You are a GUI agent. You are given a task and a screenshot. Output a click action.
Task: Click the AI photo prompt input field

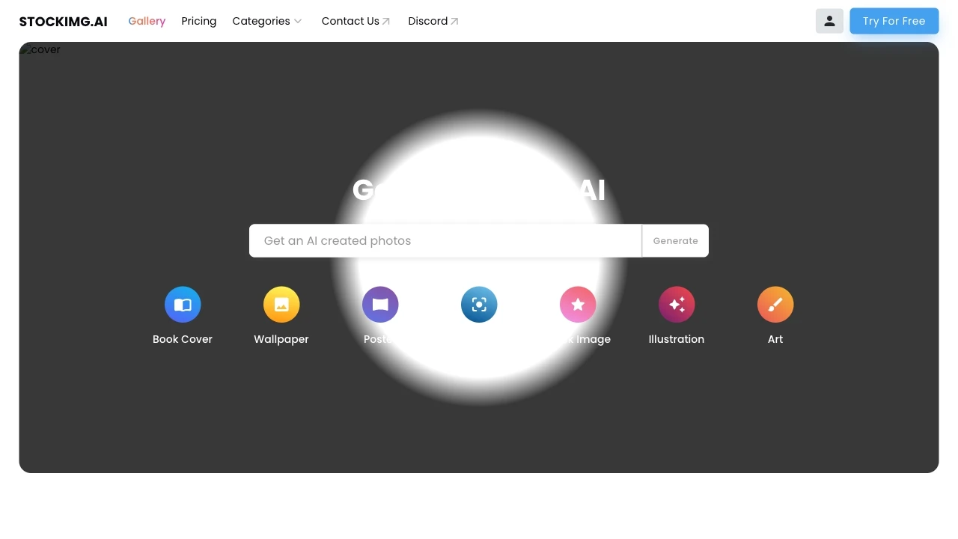pyautogui.click(x=445, y=240)
